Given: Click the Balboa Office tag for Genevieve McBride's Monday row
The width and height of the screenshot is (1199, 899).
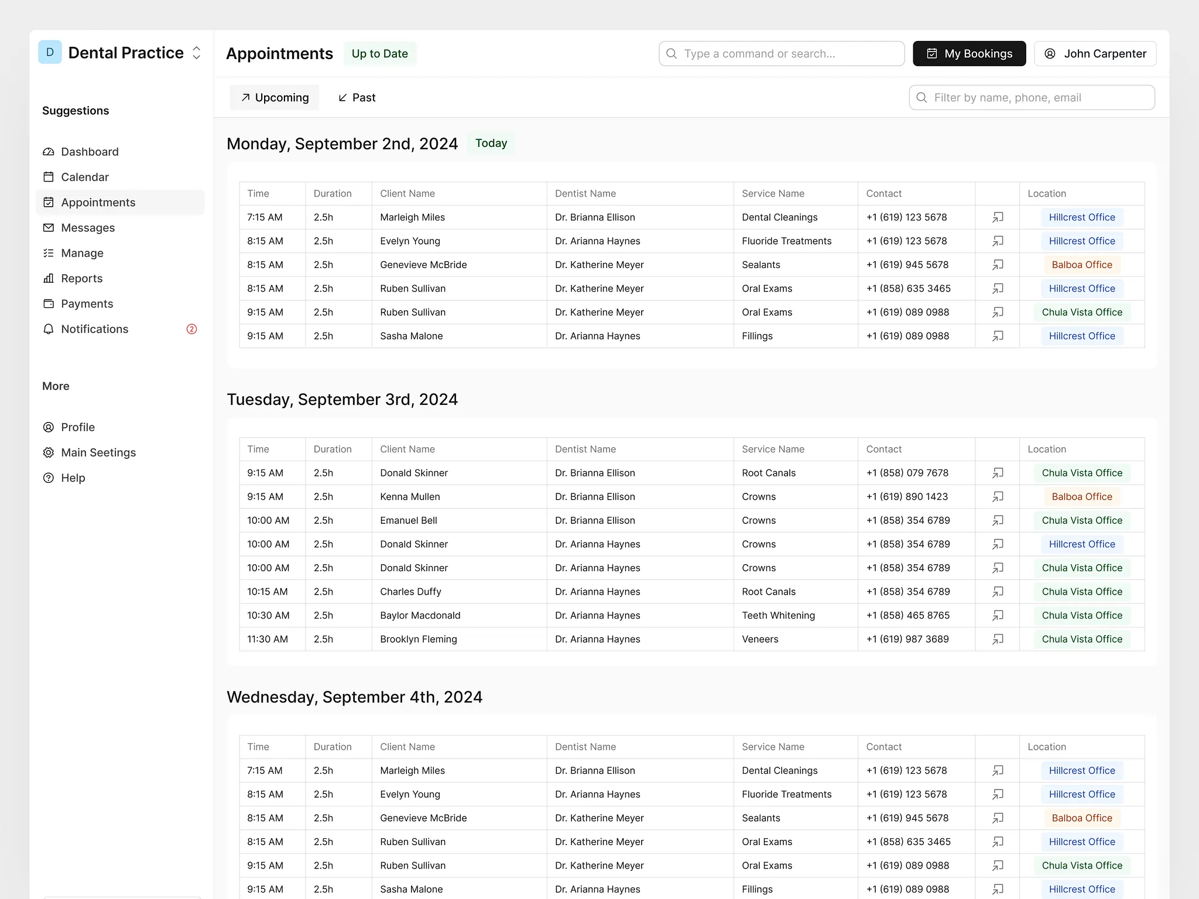Looking at the screenshot, I should coord(1081,265).
